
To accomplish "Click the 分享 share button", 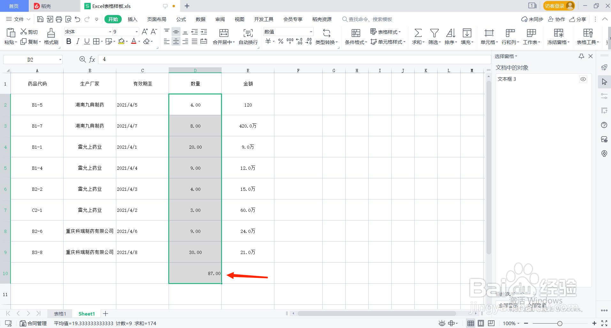I will click(x=578, y=19).
